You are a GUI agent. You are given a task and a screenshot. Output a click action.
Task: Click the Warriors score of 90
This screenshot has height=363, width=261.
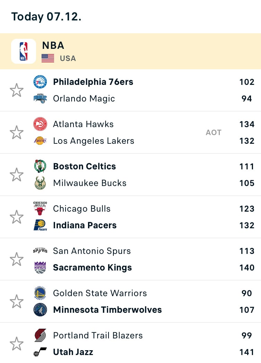[246, 293]
